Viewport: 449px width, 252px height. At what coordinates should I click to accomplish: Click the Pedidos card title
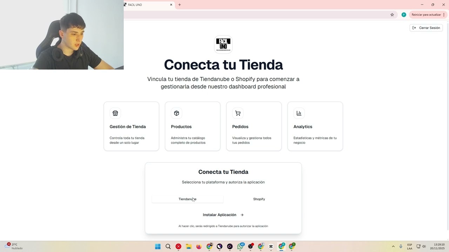click(240, 127)
